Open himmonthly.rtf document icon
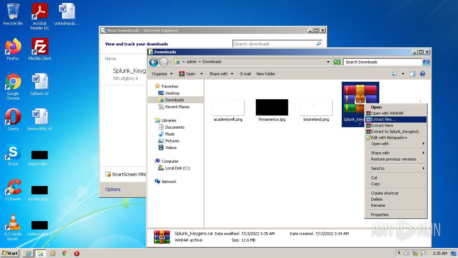The width and height of the screenshot is (458, 258). tap(40, 120)
